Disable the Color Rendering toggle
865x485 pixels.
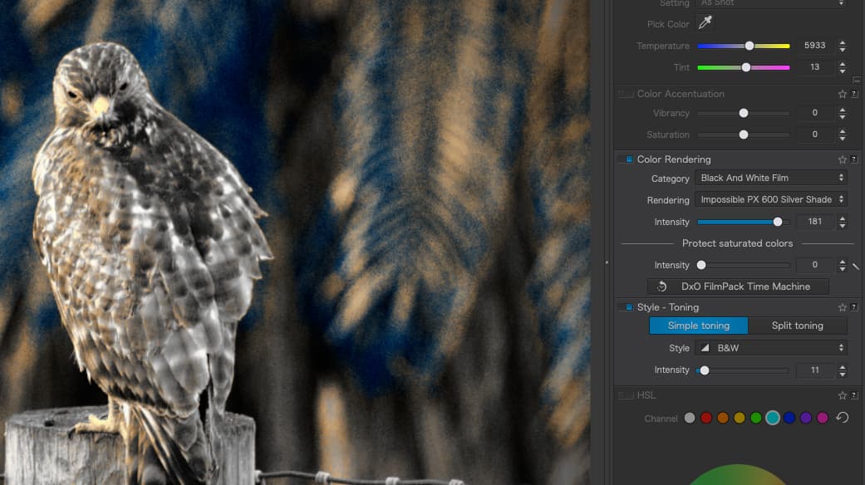(627, 159)
